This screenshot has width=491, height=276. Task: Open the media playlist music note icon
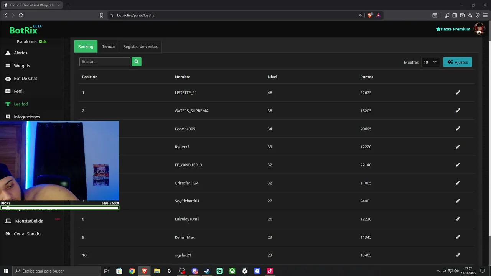tap(447, 15)
